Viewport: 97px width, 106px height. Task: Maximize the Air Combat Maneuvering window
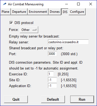pos(78,4)
